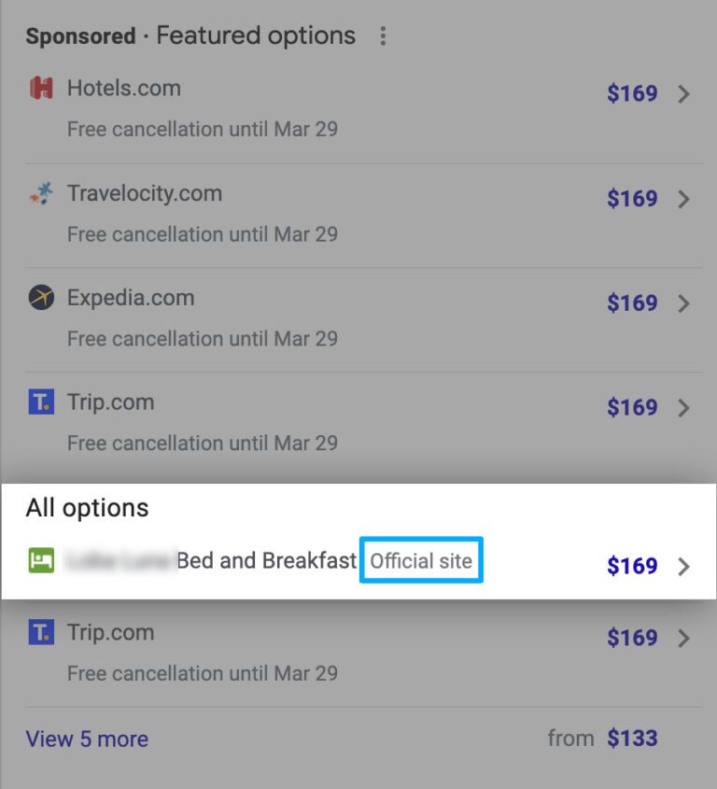Click the Official site label badge
Image resolution: width=717 pixels, height=789 pixels.
coord(421,561)
